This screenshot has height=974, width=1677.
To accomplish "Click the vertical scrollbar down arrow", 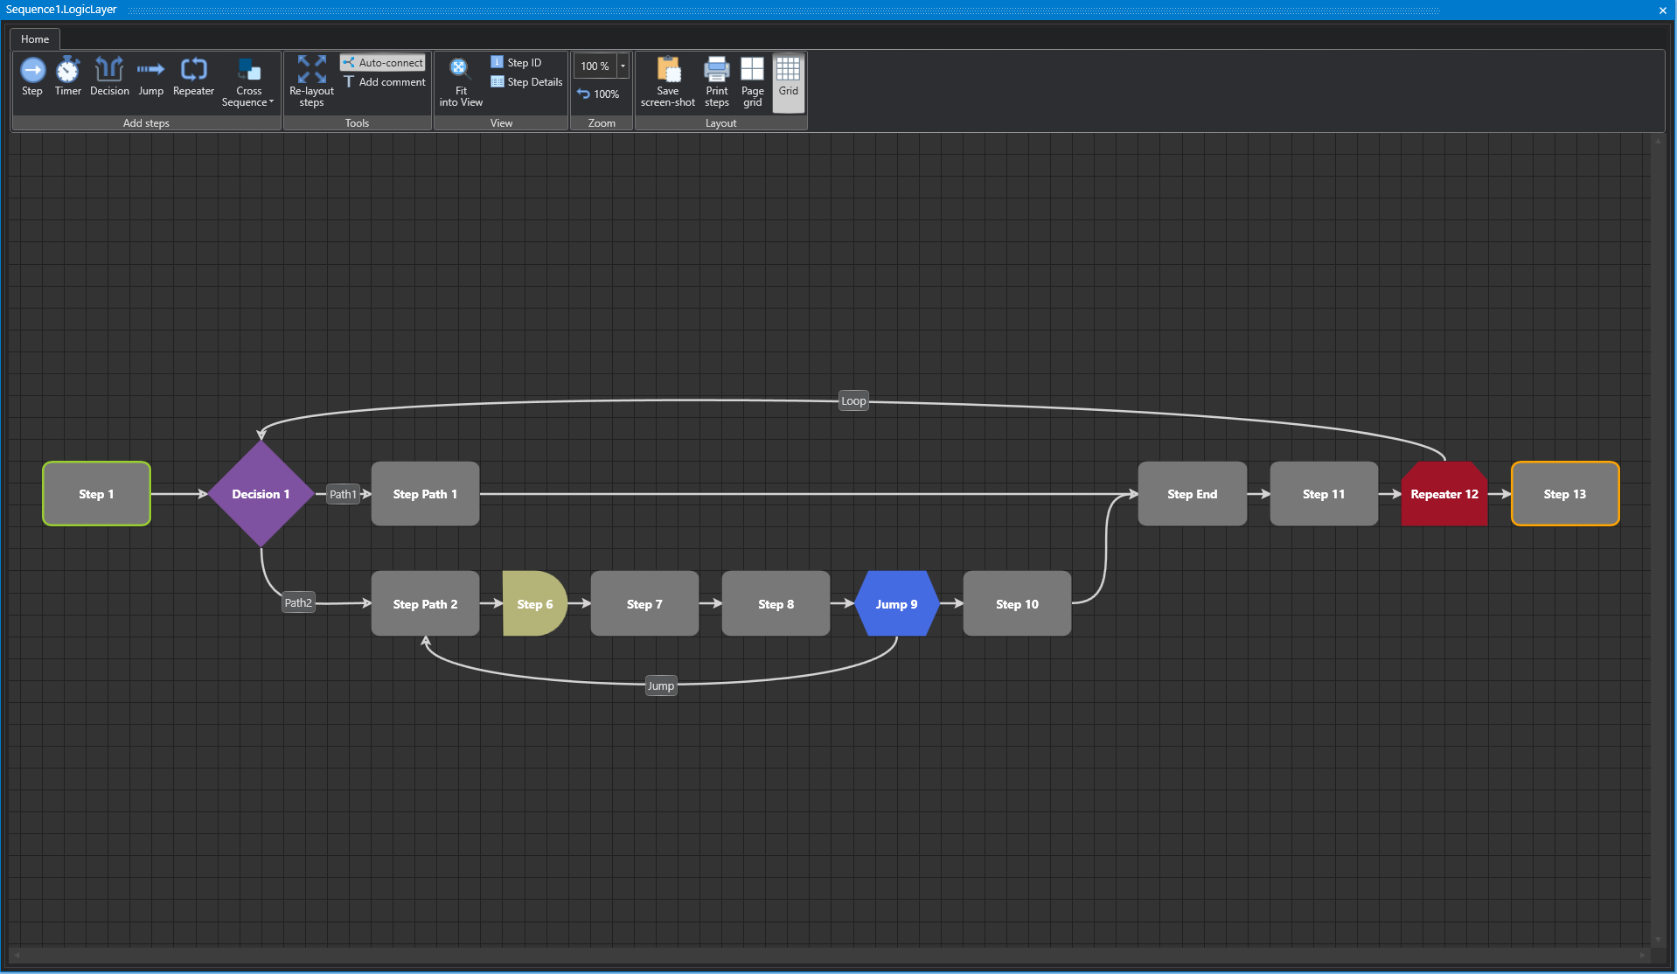I will (1658, 939).
